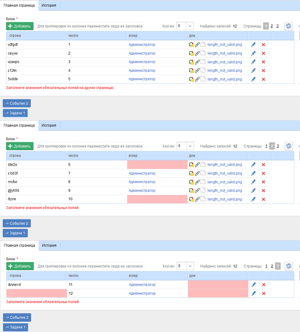Delete the z12tn row with the red X
The height and width of the screenshot is (332, 300).
[x=263, y=71]
